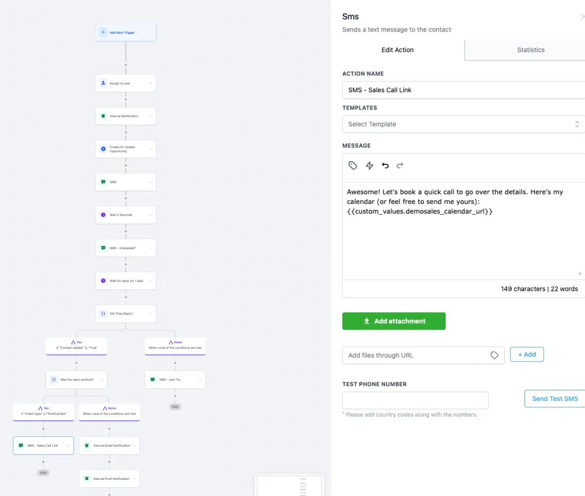This screenshot has height=496, width=585.
Task: Open the options menu on Internal Notification node
Action: pyautogui.click(x=151, y=116)
